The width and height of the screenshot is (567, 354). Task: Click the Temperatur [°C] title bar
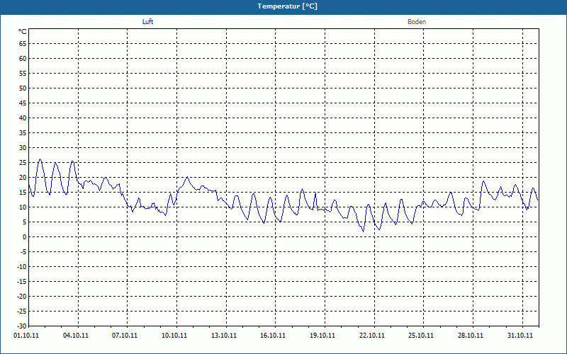click(283, 6)
